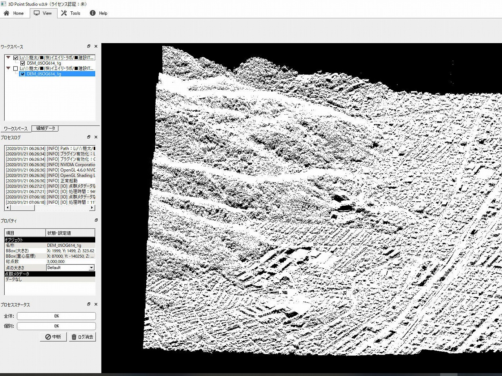Click the process log horizontal scrollbar
Image resolution: width=502 pixels, height=376 pixels.
pyautogui.click(x=49, y=208)
